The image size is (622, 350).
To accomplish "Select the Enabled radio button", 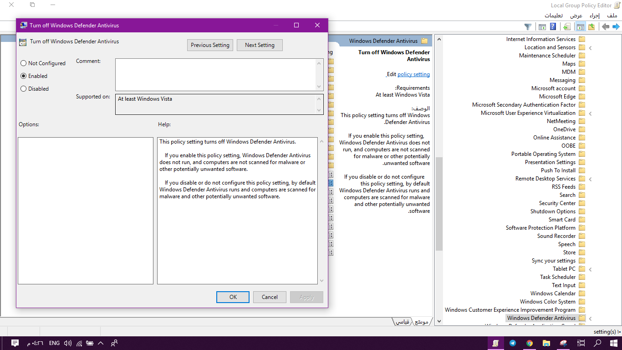I will pyautogui.click(x=24, y=76).
